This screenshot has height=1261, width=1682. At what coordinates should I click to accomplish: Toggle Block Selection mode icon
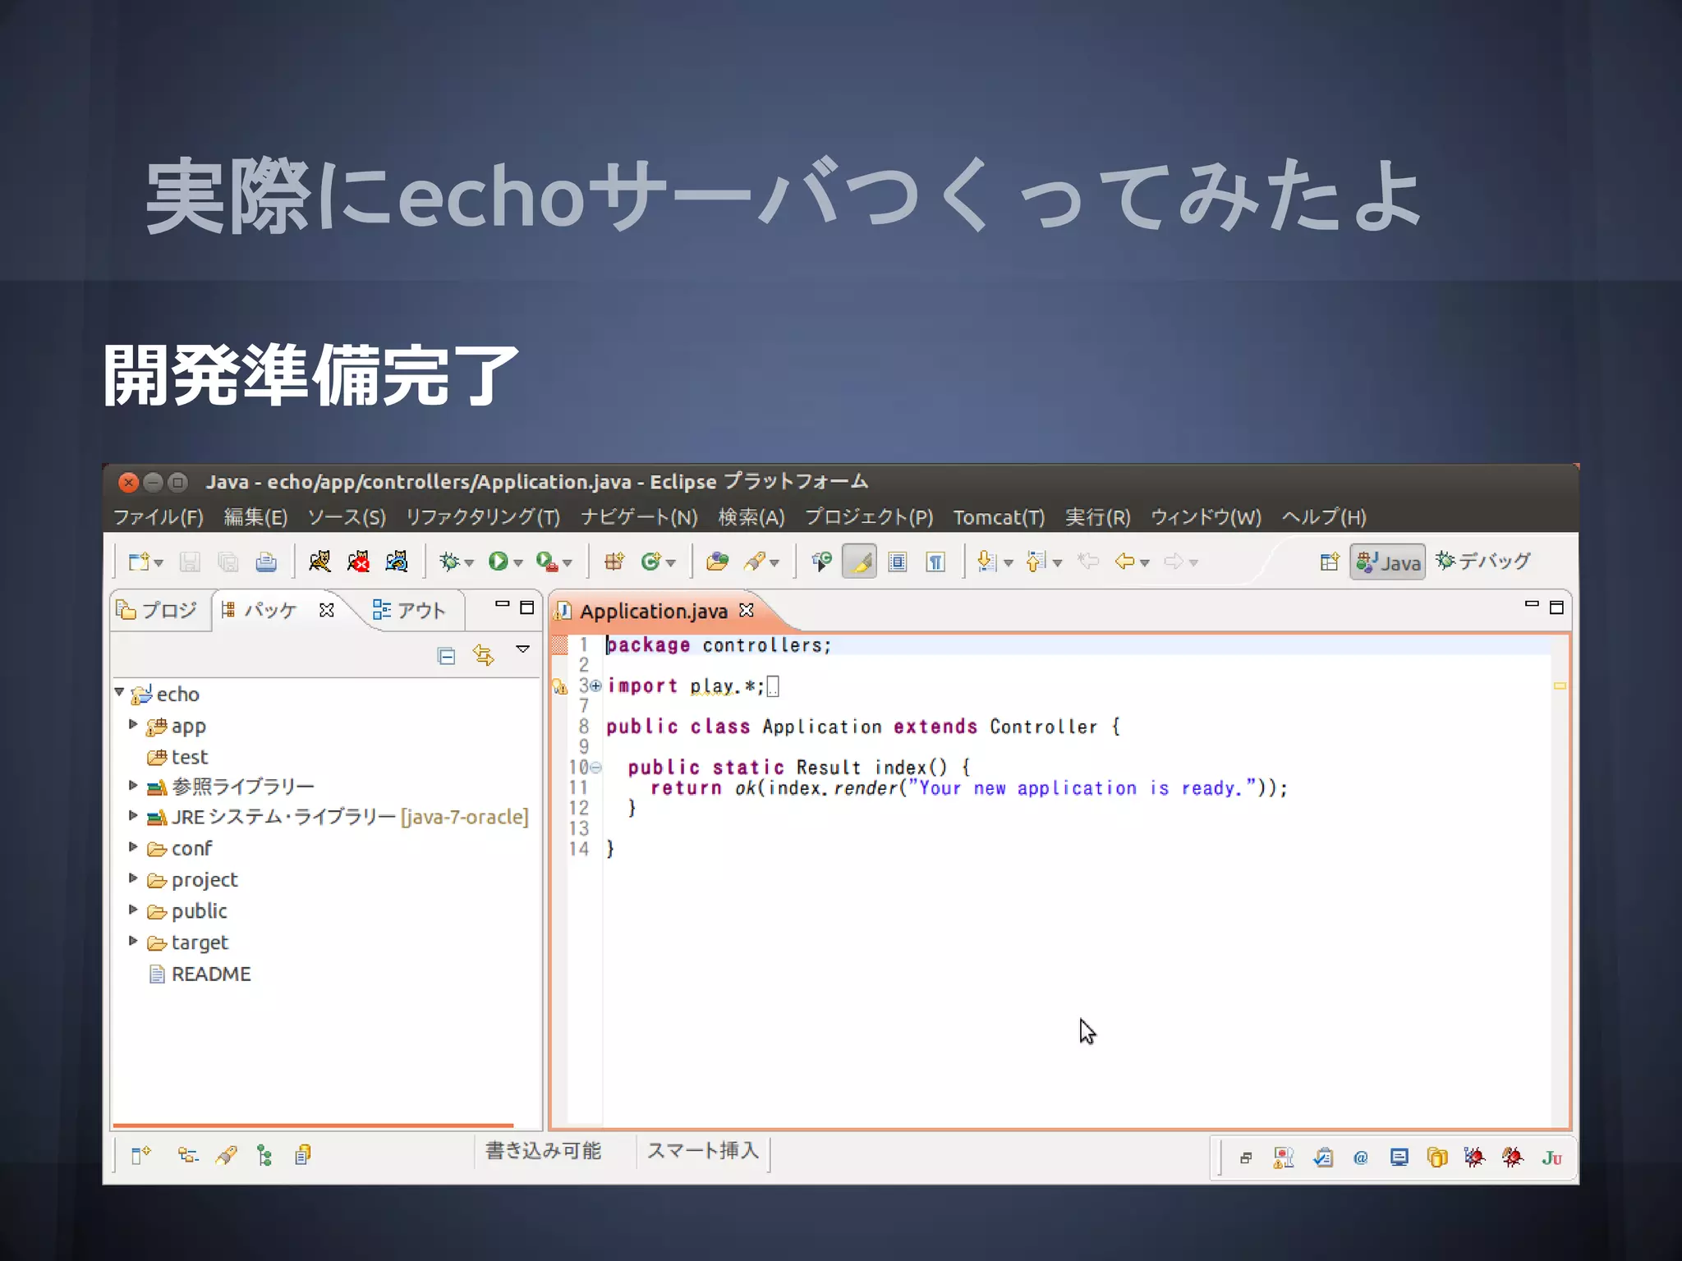pyautogui.click(x=898, y=562)
